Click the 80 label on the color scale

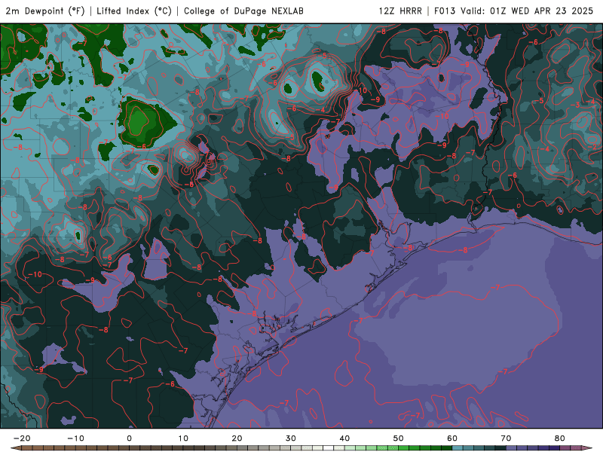(x=560, y=438)
